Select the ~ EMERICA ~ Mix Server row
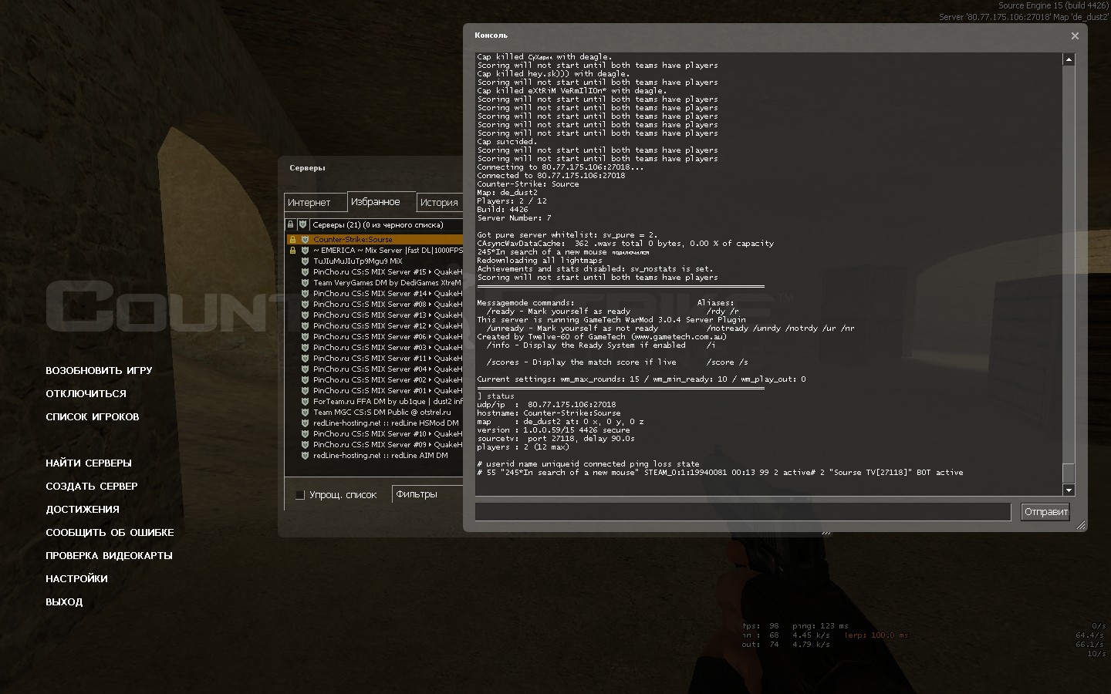Image resolution: width=1111 pixels, height=694 pixels. point(374,251)
